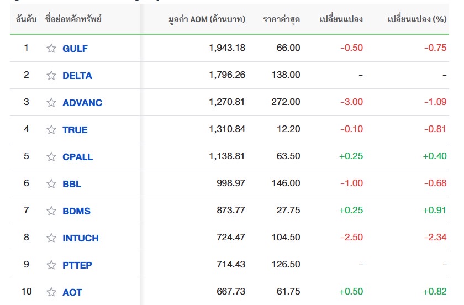Screen dimensions: 464x305
Task: Click ADVANC last price 272.00
Action: click(x=286, y=102)
